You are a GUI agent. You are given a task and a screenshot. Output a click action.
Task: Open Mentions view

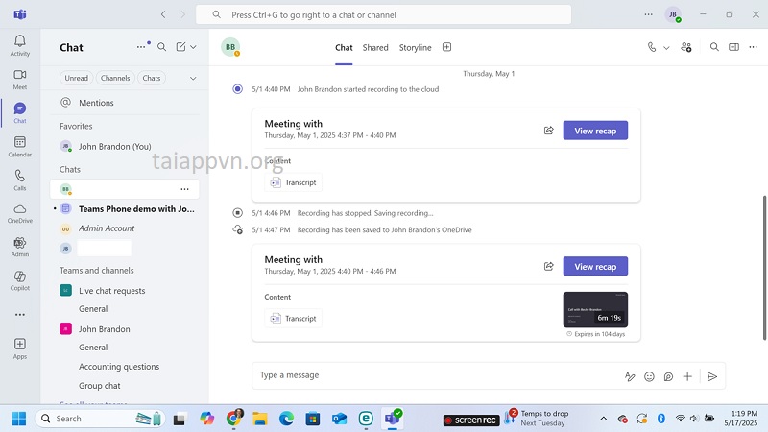point(125,103)
